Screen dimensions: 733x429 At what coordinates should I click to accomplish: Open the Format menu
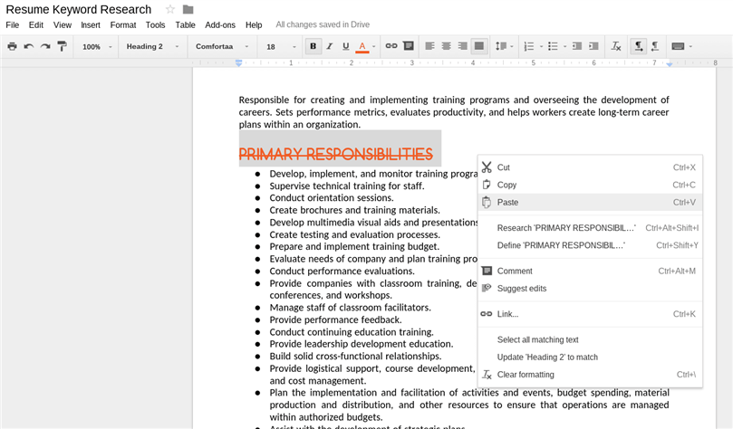pyautogui.click(x=123, y=24)
